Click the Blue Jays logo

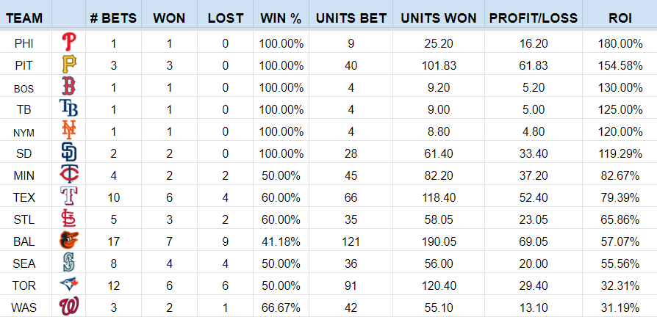coord(69,285)
